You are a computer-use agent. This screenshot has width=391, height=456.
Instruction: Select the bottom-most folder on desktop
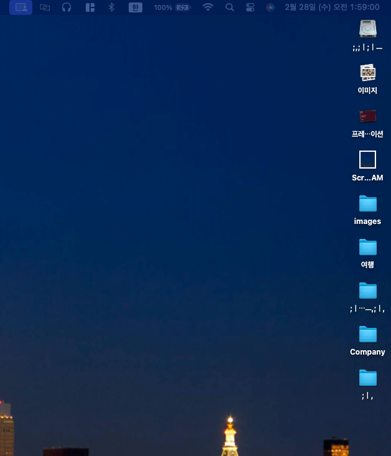pyautogui.click(x=367, y=378)
